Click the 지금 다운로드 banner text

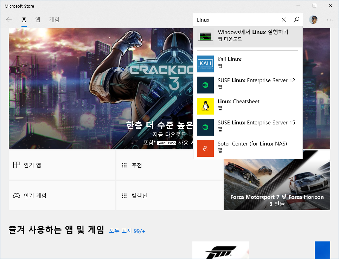coord(169,134)
